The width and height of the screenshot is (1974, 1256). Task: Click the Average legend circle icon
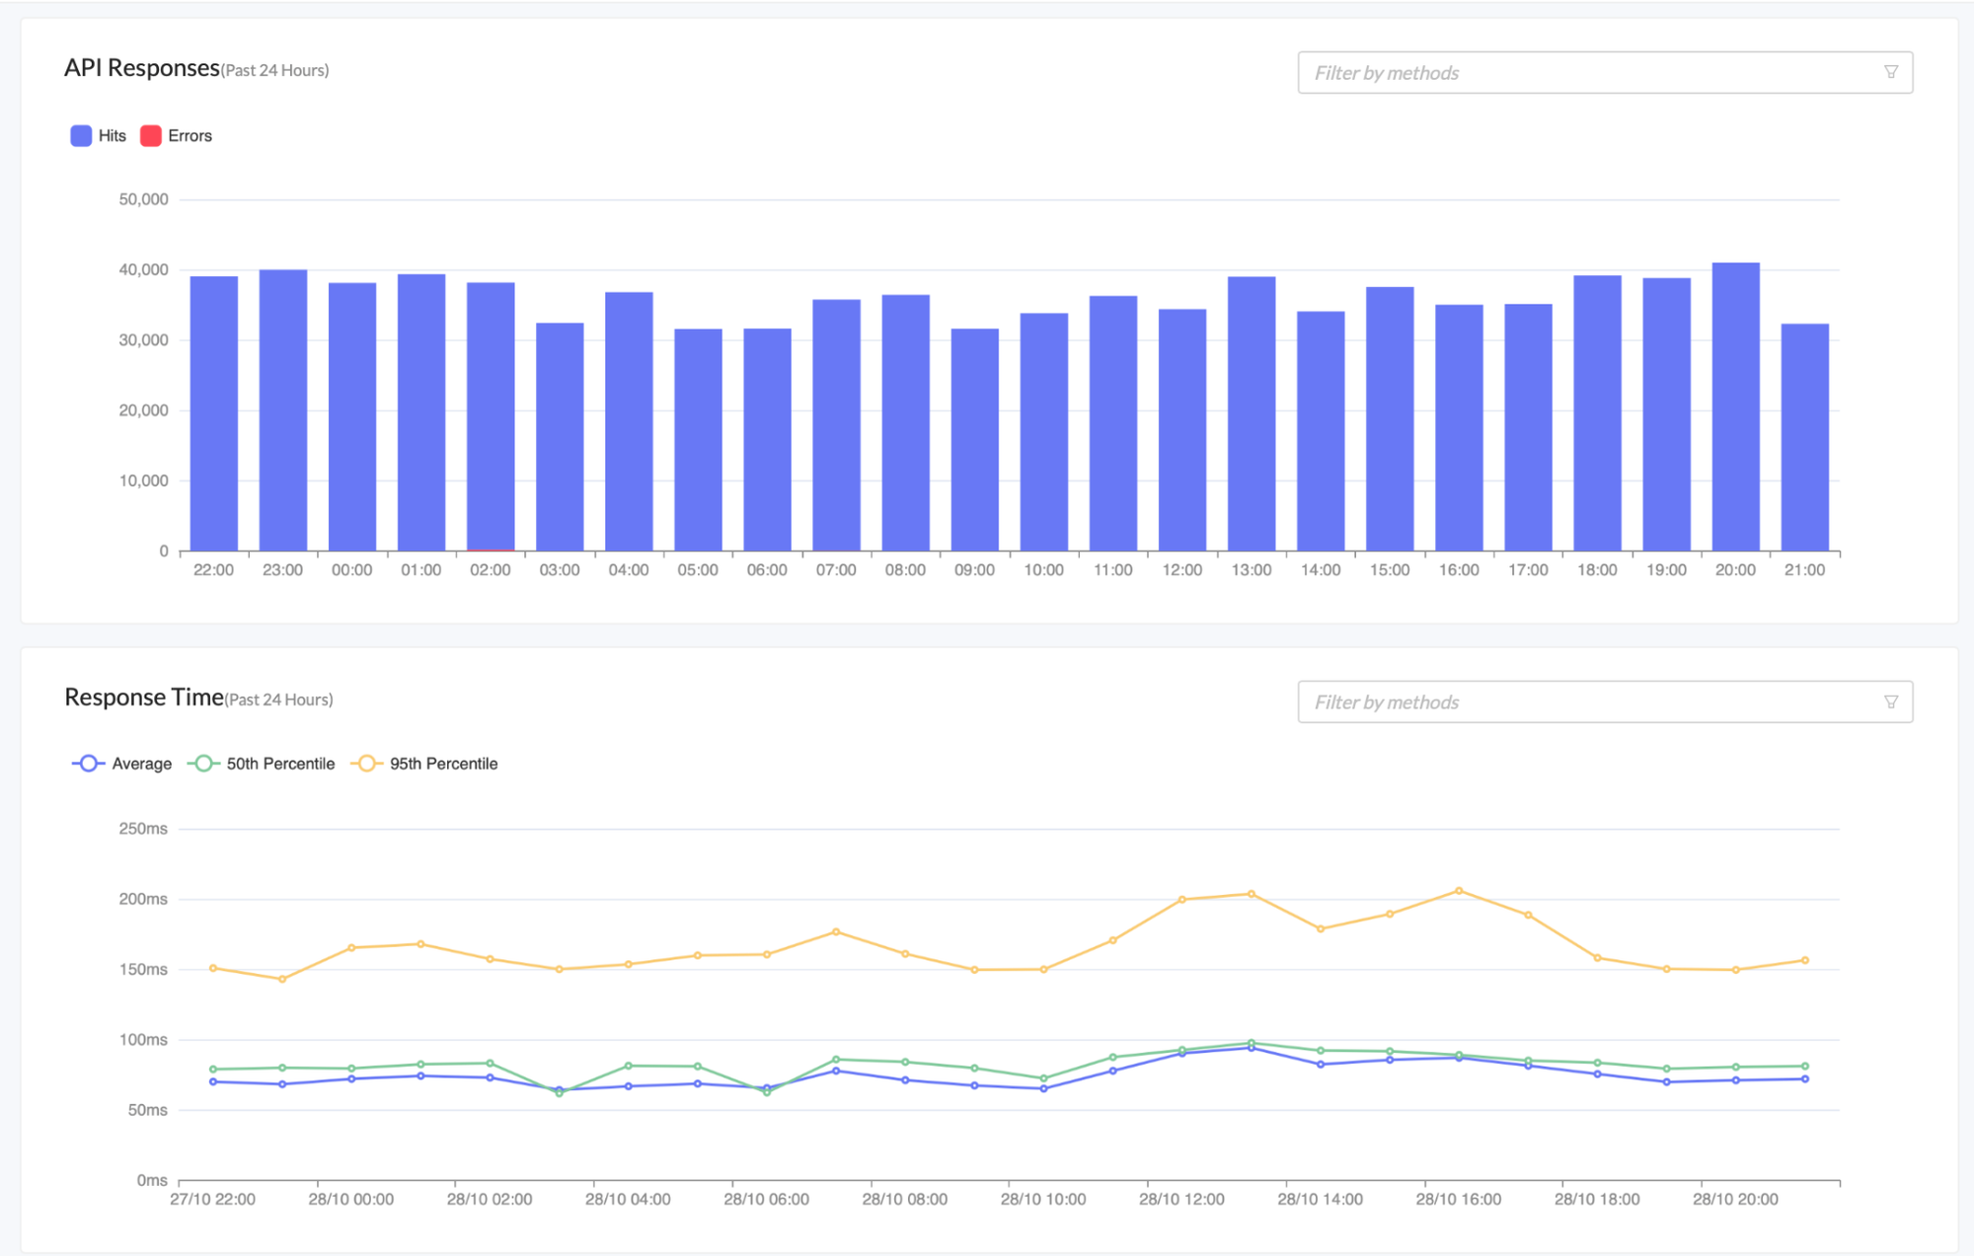point(88,763)
